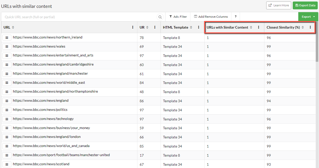Image resolution: width=319 pixels, height=168 pixels.
Task: Click the world/middle_east URL text
Action: point(49,82)
